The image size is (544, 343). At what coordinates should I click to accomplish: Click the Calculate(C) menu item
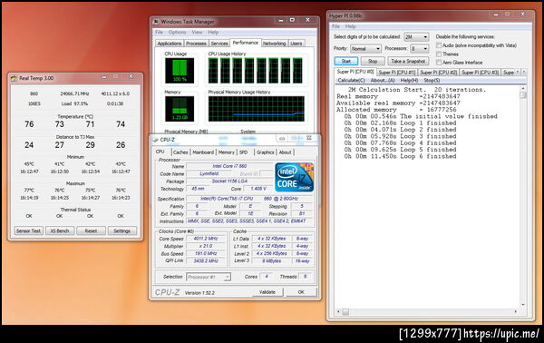[351, 80]
